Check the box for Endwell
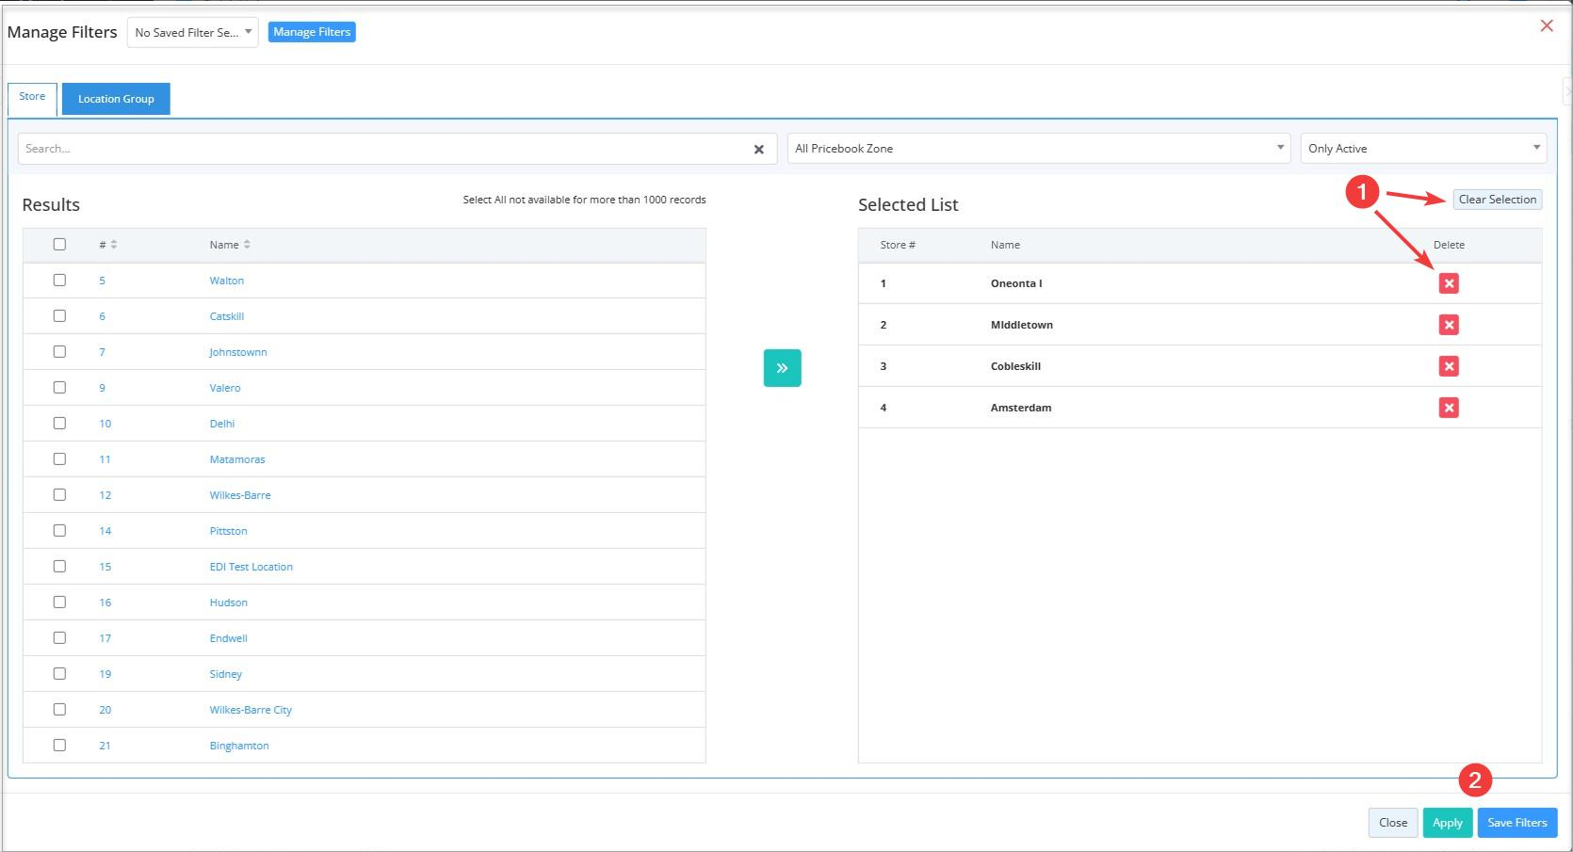Viewport: 1573px width, 852px height. coord(59,637)
